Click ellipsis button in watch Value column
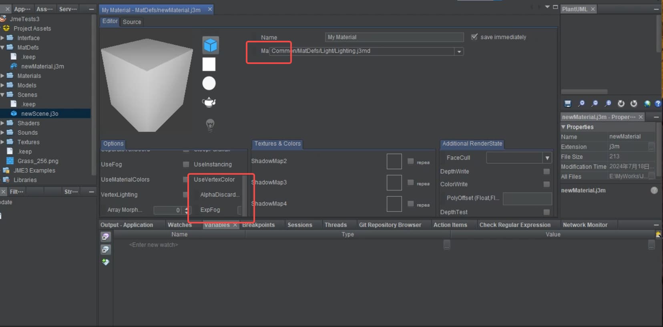The height and width of the screenshot is (327, 663). pos(651,245)
